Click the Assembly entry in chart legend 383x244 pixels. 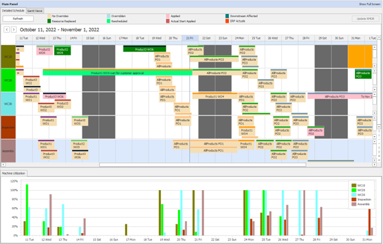click(x=360, y=204)
